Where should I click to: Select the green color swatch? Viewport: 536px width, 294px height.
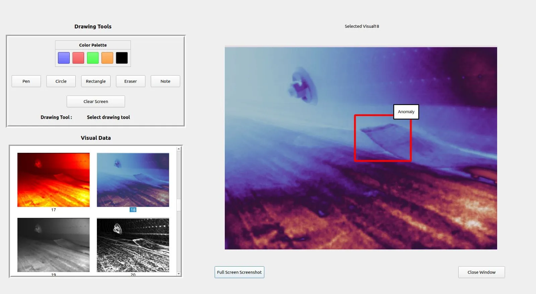click(93, 58)
